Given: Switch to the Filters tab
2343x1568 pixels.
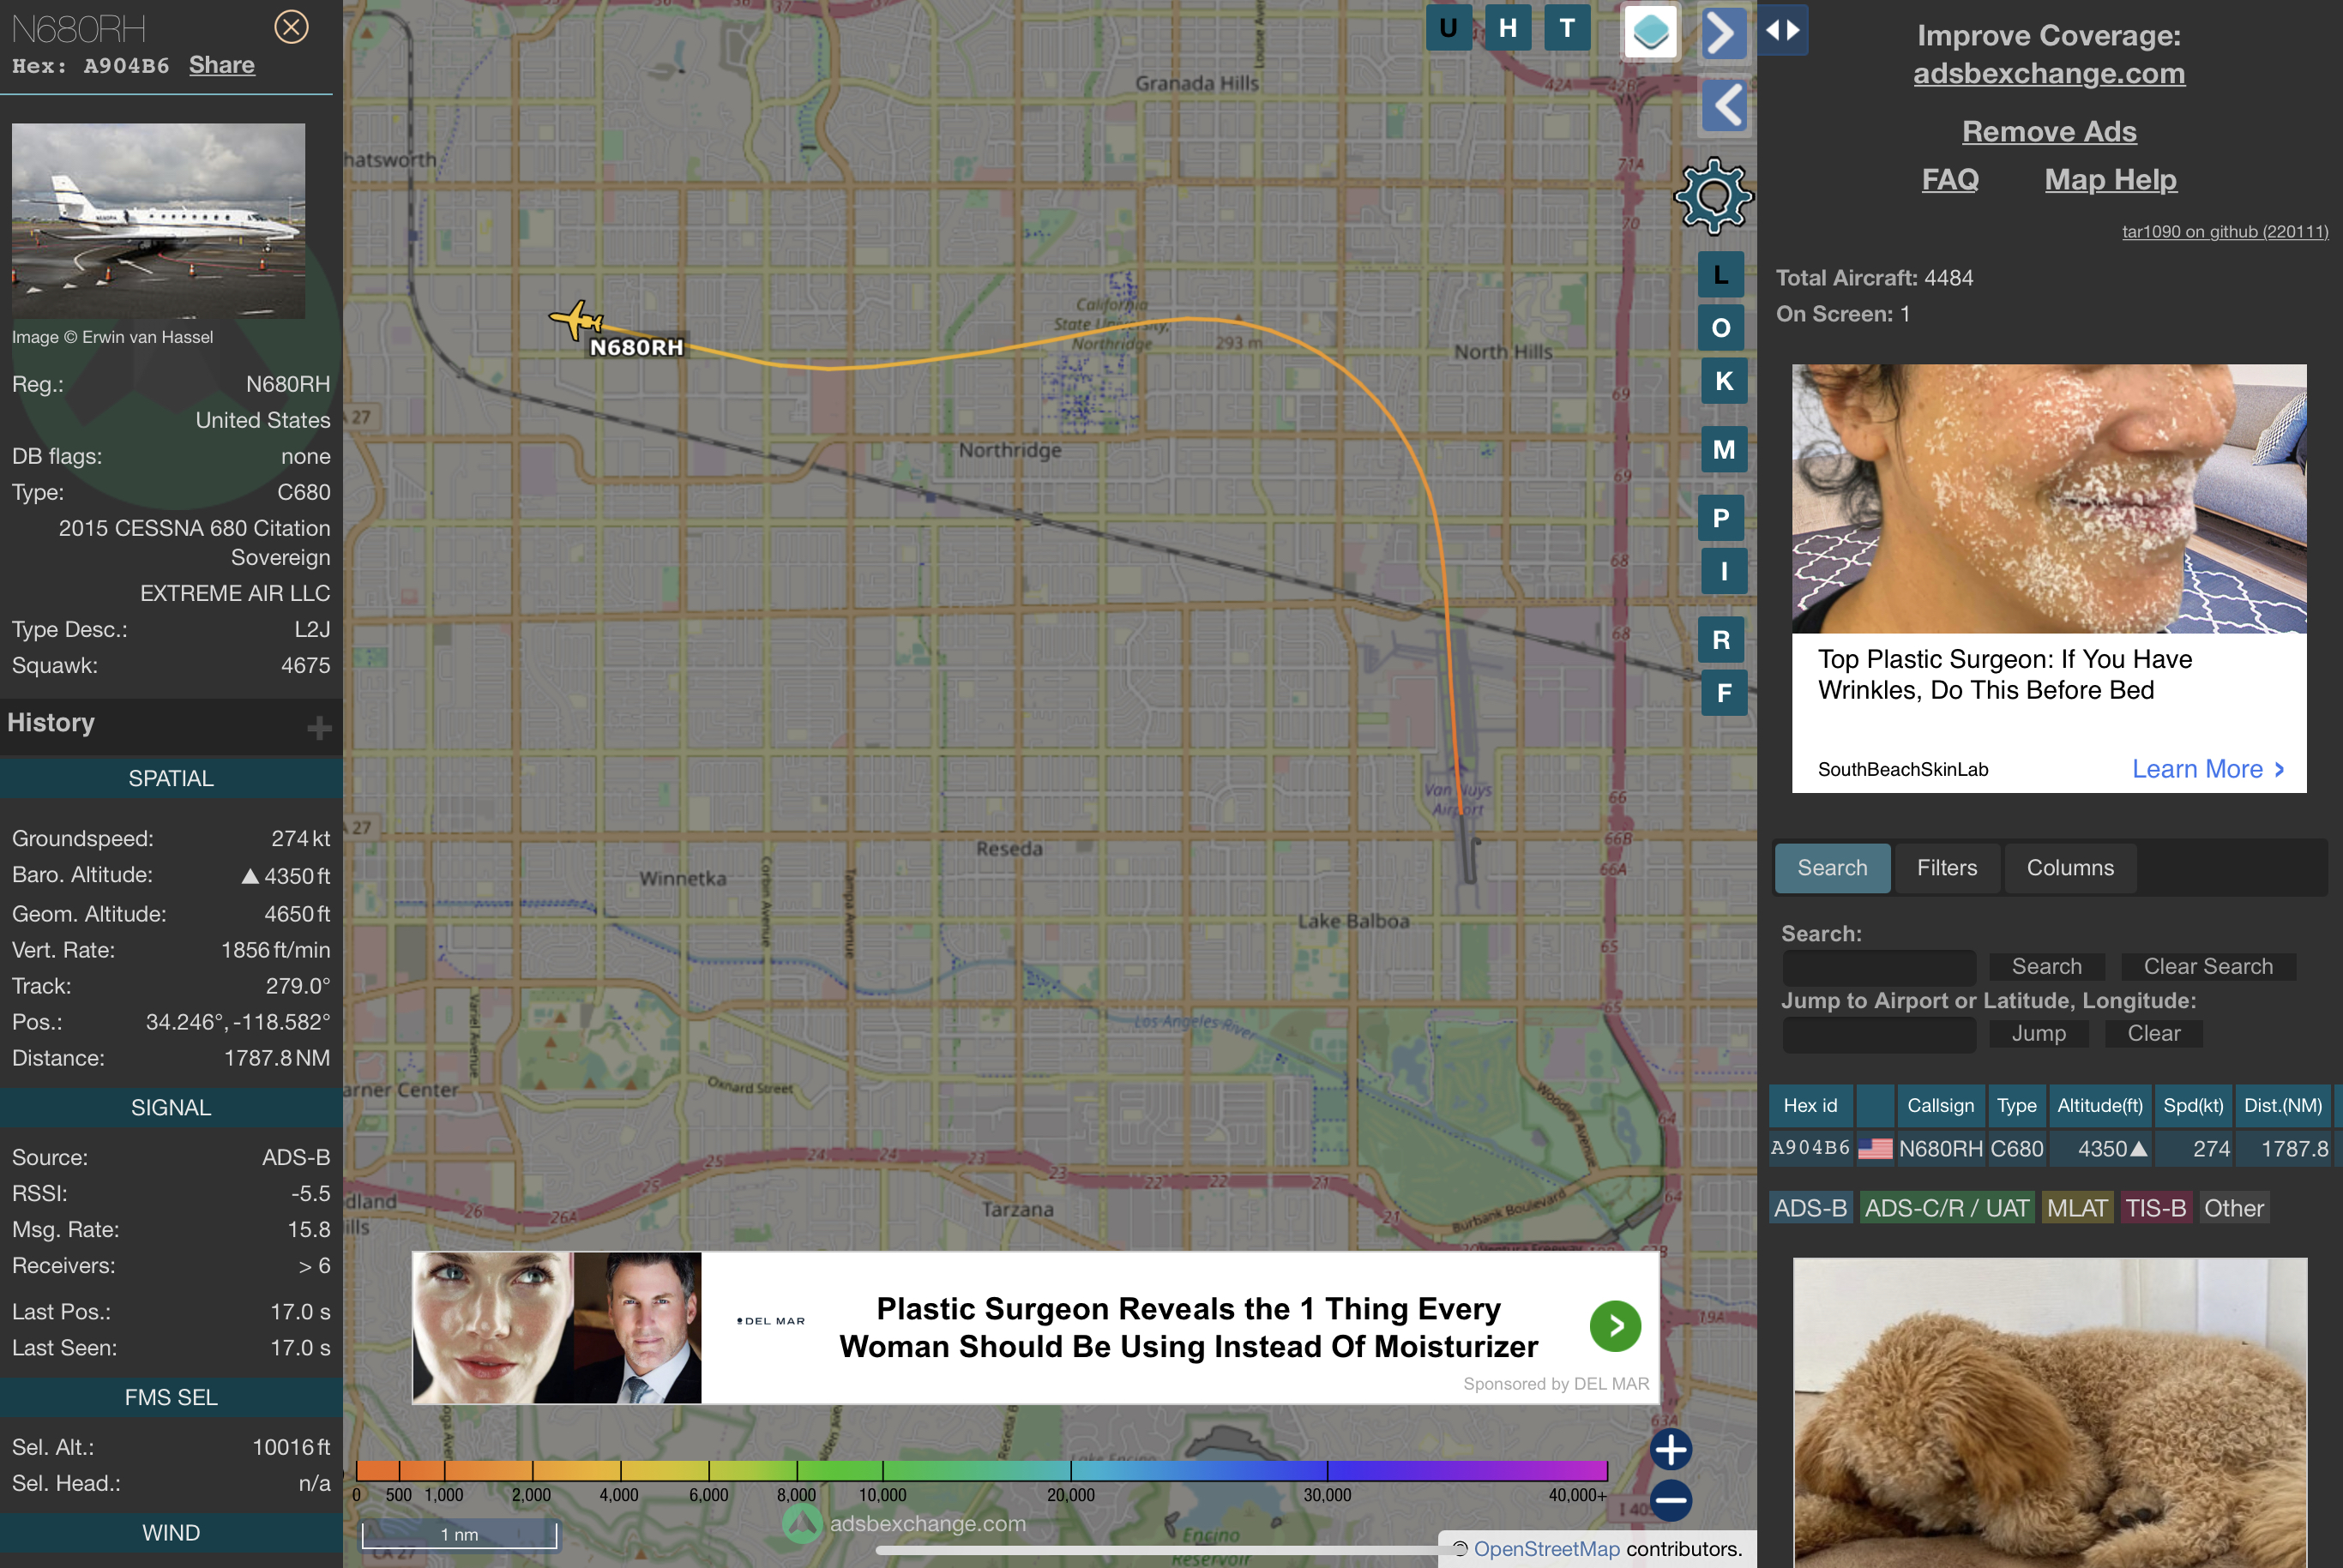Looking at the screenshot, I should pyautogui.click(x=1947, y=868).
